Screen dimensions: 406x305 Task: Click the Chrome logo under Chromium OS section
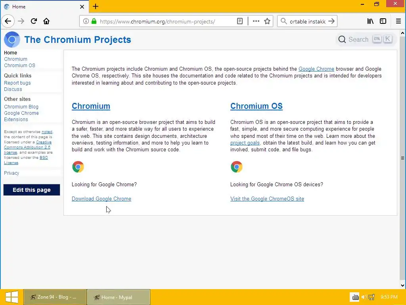pos(236,167)
